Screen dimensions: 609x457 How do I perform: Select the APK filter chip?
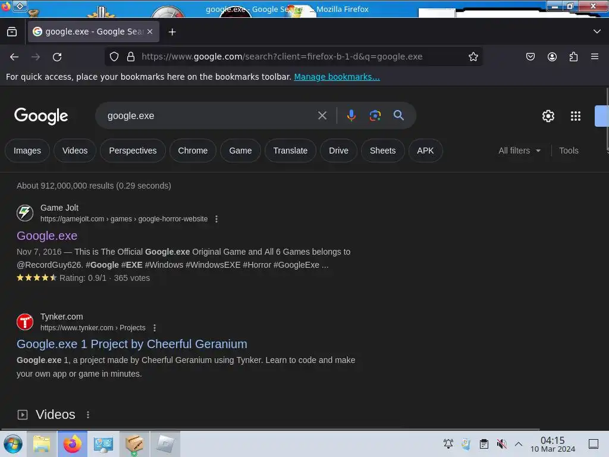(426, 151)
